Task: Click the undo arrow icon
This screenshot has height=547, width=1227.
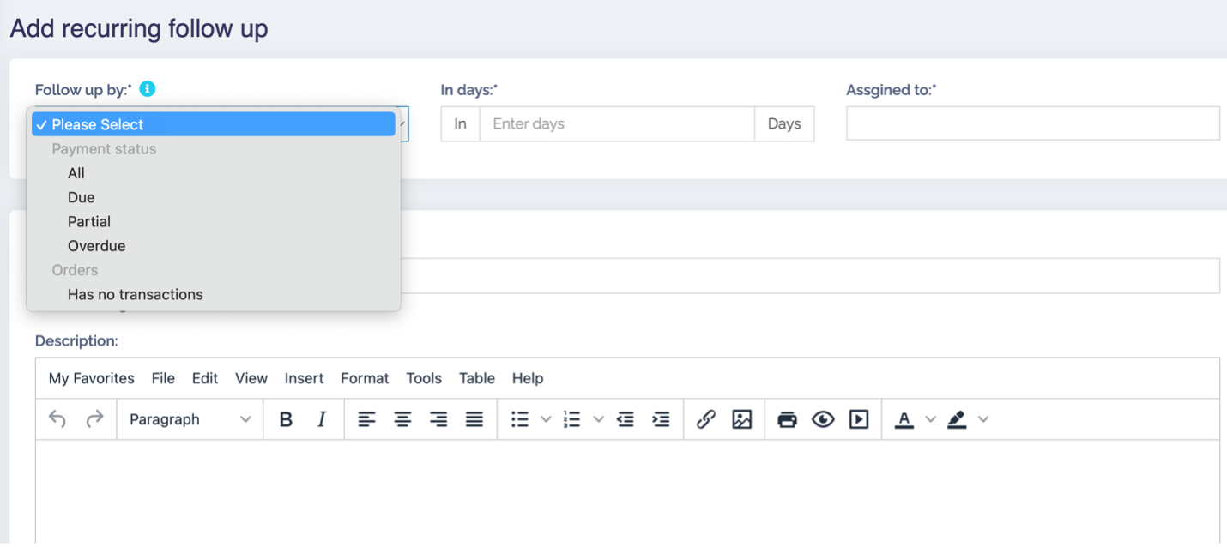Action: click(x=57, y=419)
